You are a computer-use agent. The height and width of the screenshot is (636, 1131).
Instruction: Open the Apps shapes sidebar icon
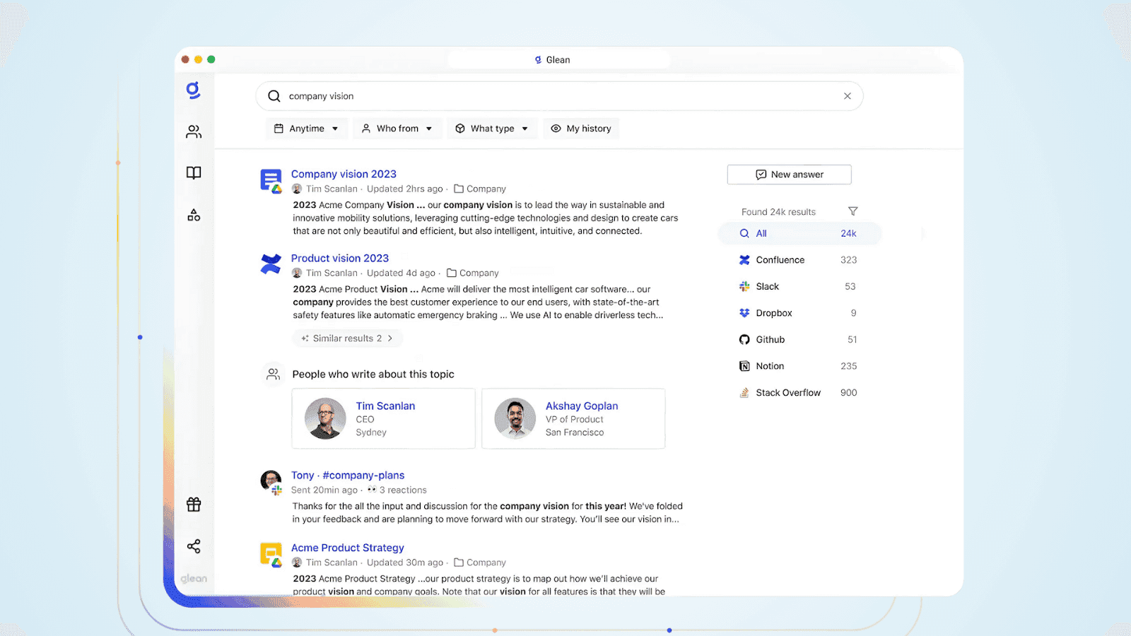coord(194,215)
